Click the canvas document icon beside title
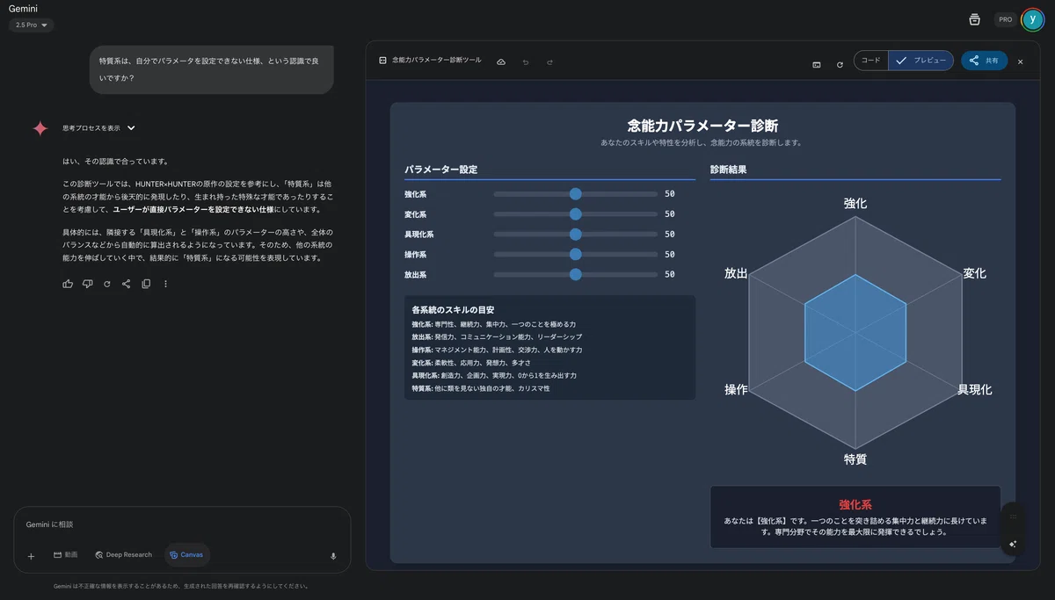Viewport: 1055px width, 600px height. 382,61
